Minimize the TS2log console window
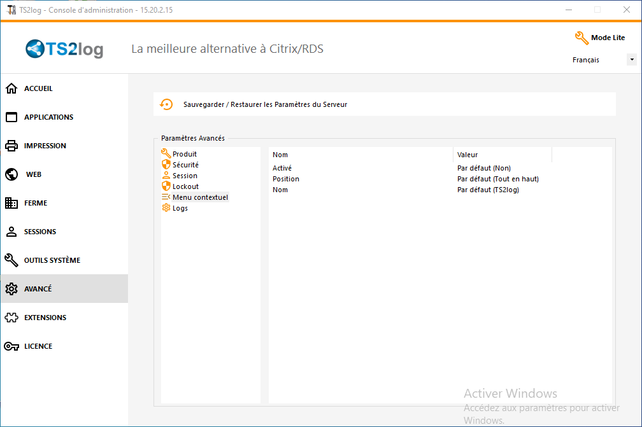 (x=569, y=10)
